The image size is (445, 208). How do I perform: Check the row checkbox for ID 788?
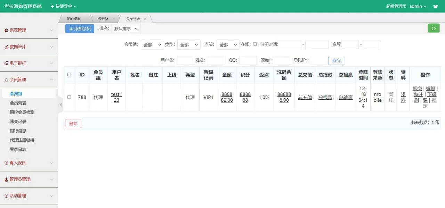69,97
